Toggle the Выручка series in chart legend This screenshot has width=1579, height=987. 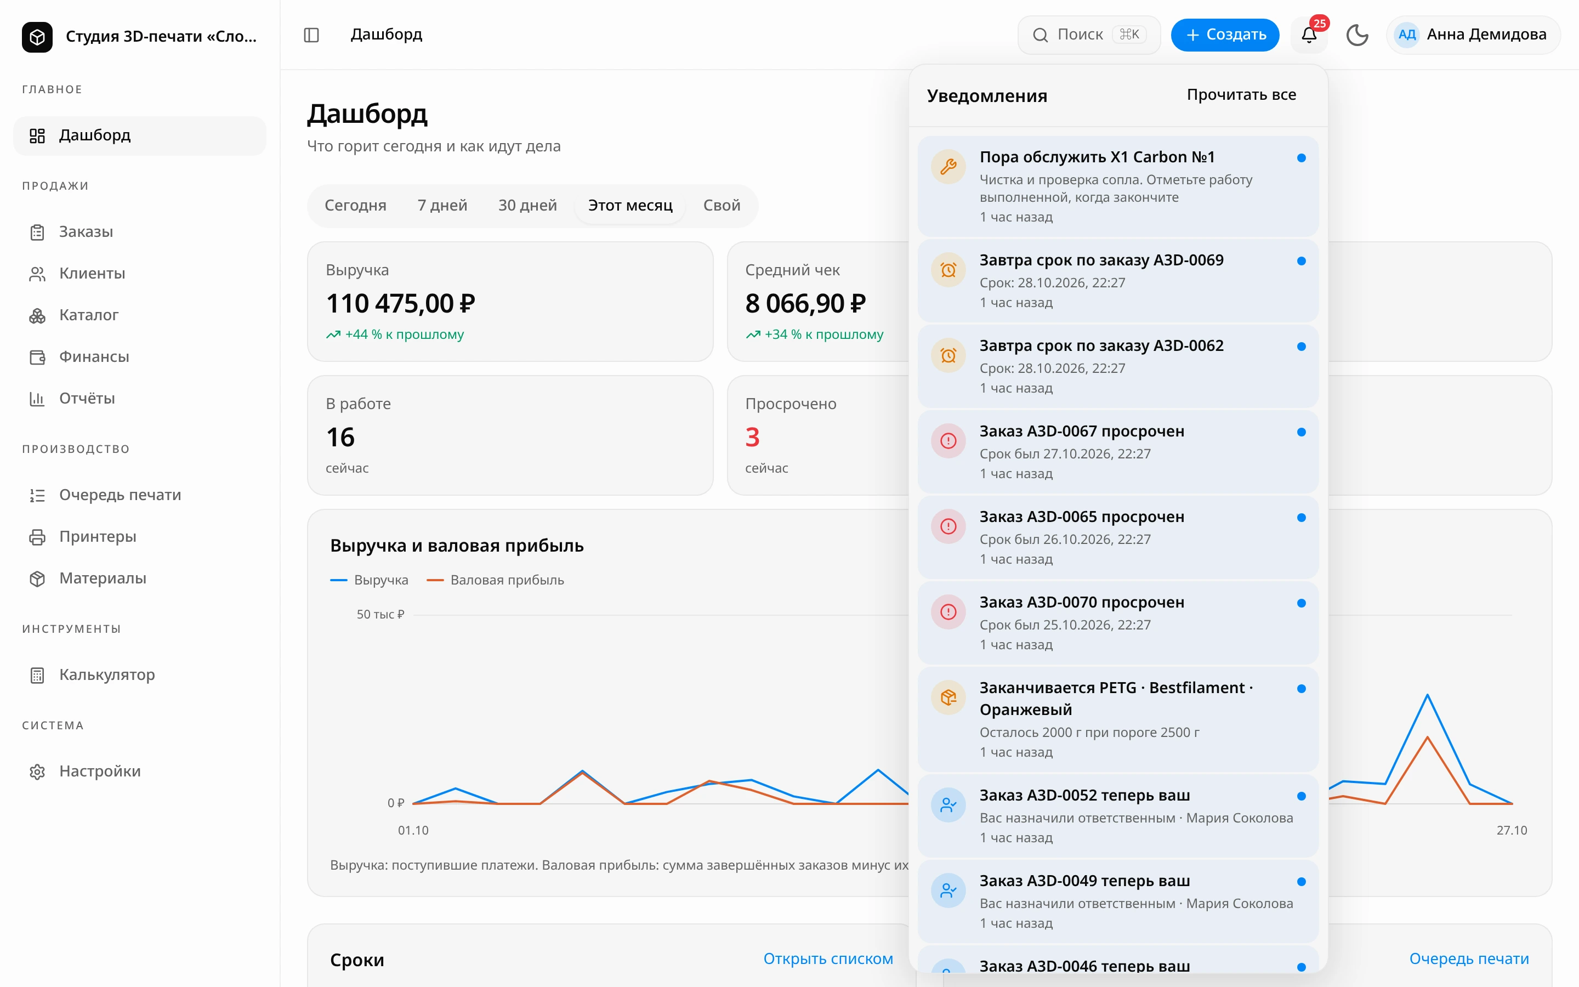tap(370, 580)
